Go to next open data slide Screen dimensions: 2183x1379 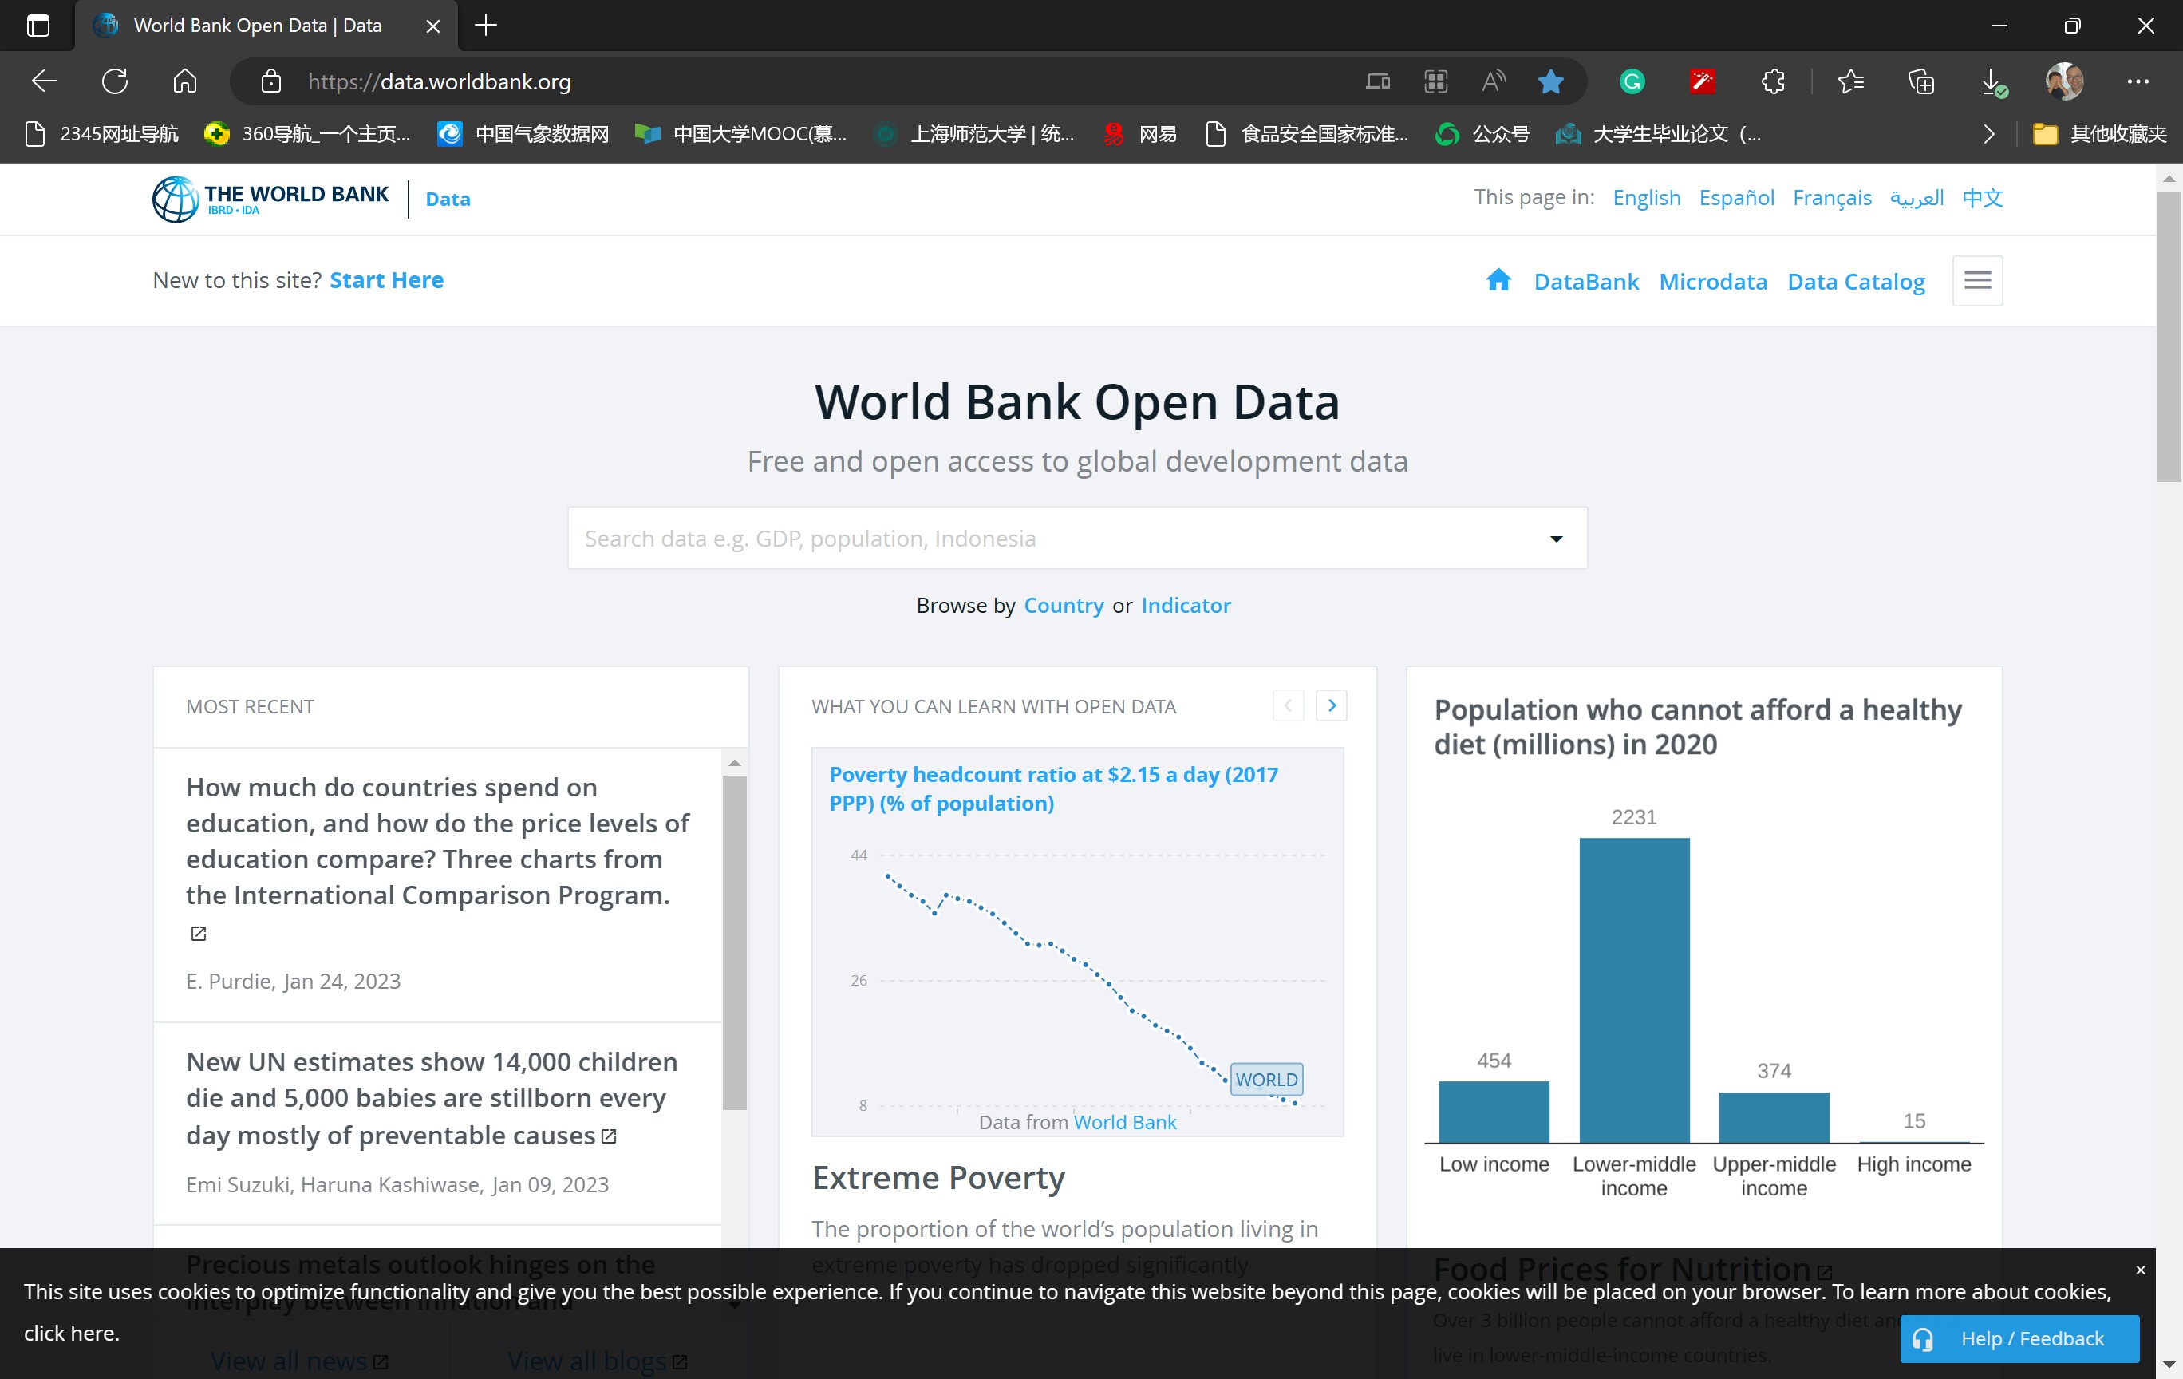click(x=1331, y=705)
